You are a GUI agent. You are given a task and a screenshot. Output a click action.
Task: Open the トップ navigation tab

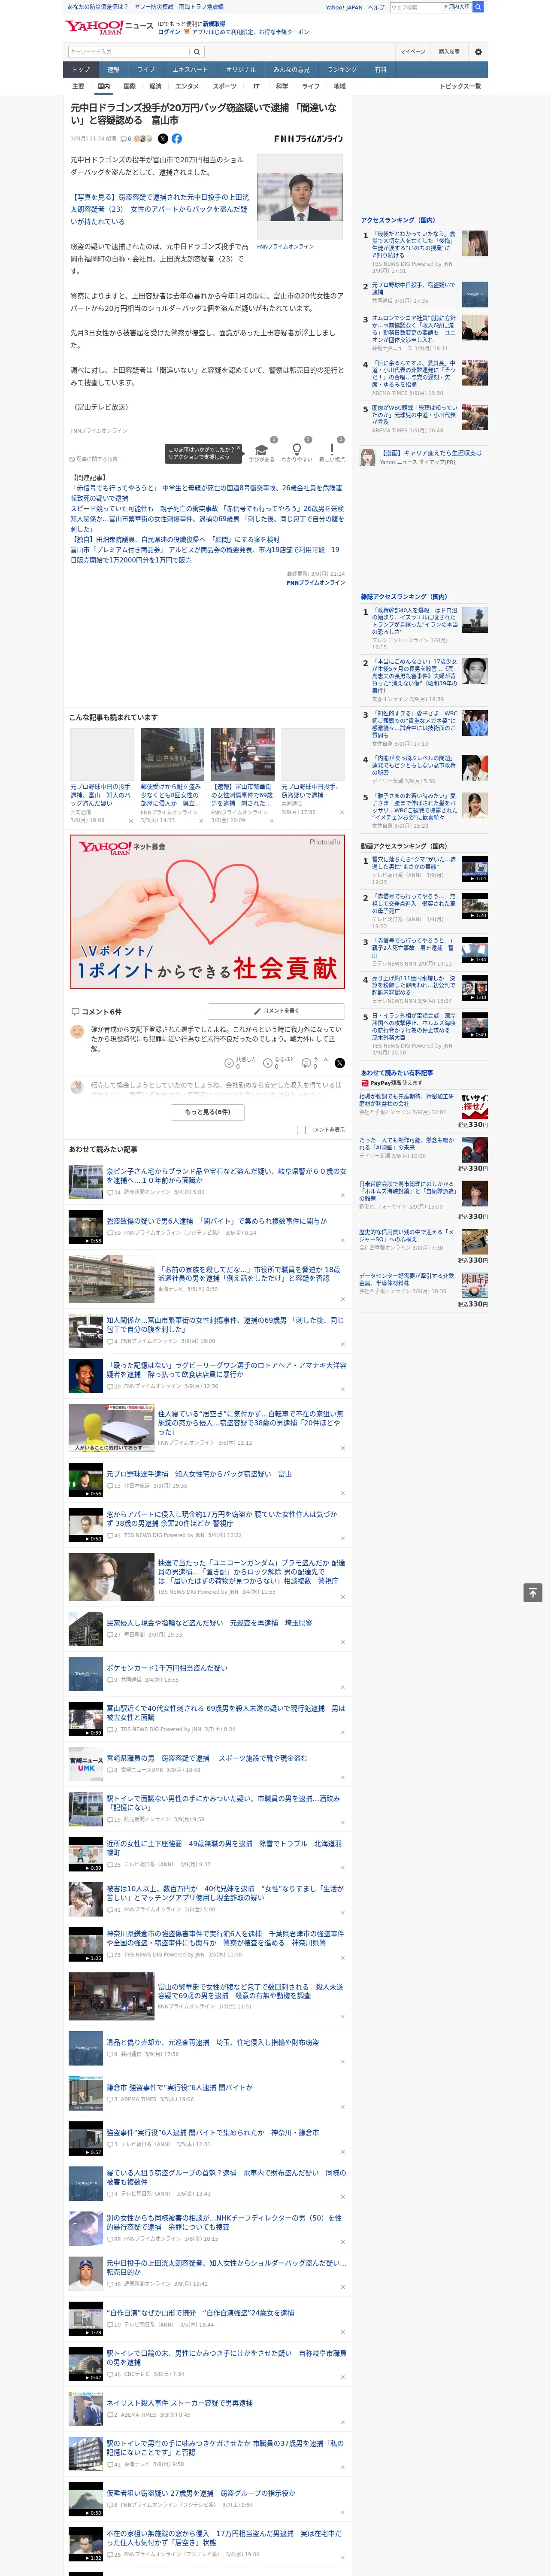[x=81, y=70]
